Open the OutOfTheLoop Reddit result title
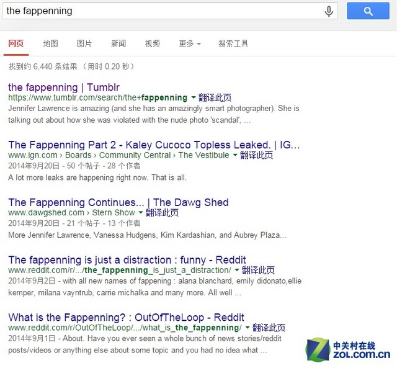 (127, 317)
